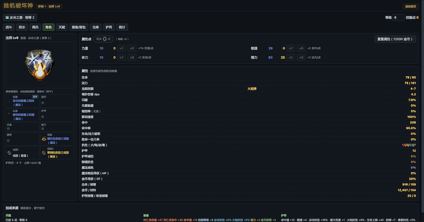Click the 猩红的贪婪之项链 item name

[x=58, y=140]
